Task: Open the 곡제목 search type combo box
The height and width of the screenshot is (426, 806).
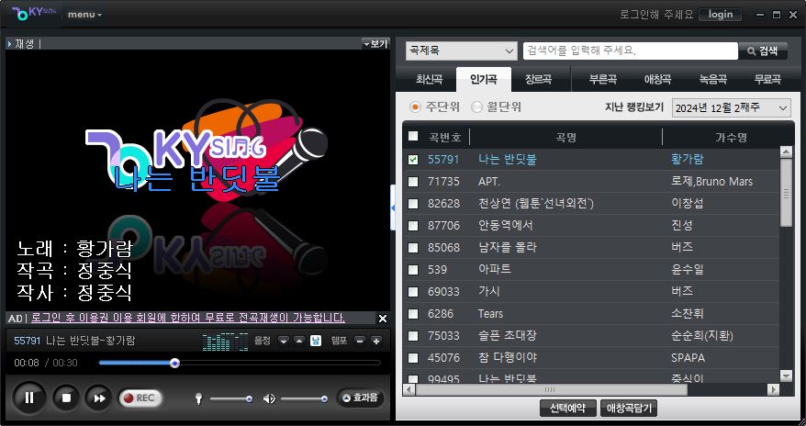Action: tap(461, 50)
